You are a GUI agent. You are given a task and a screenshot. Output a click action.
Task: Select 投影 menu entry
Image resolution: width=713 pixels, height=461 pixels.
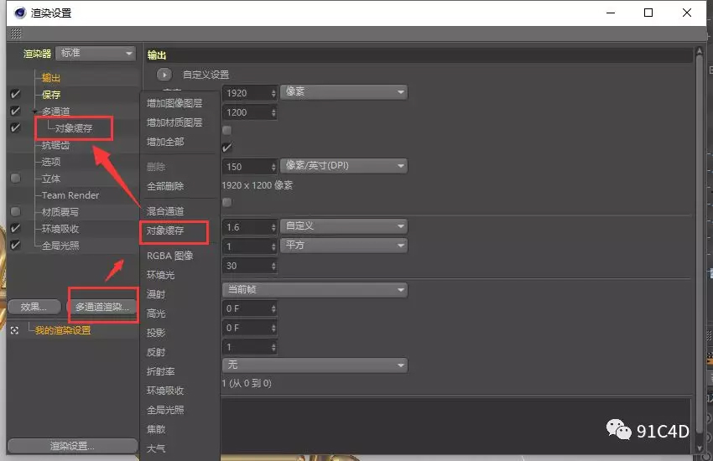[x=156, y=333]
